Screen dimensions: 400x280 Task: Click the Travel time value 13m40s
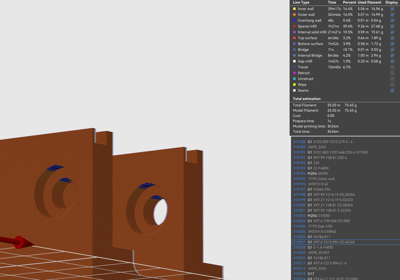pos(334,67)
